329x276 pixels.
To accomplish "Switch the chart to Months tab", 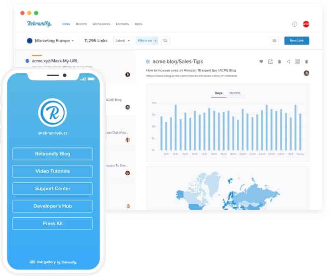I will point(235,93).
